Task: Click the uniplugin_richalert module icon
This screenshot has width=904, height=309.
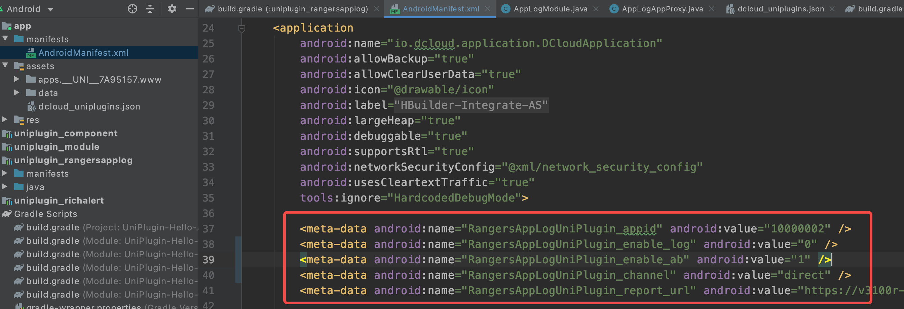Action: (x=7, y=201)
